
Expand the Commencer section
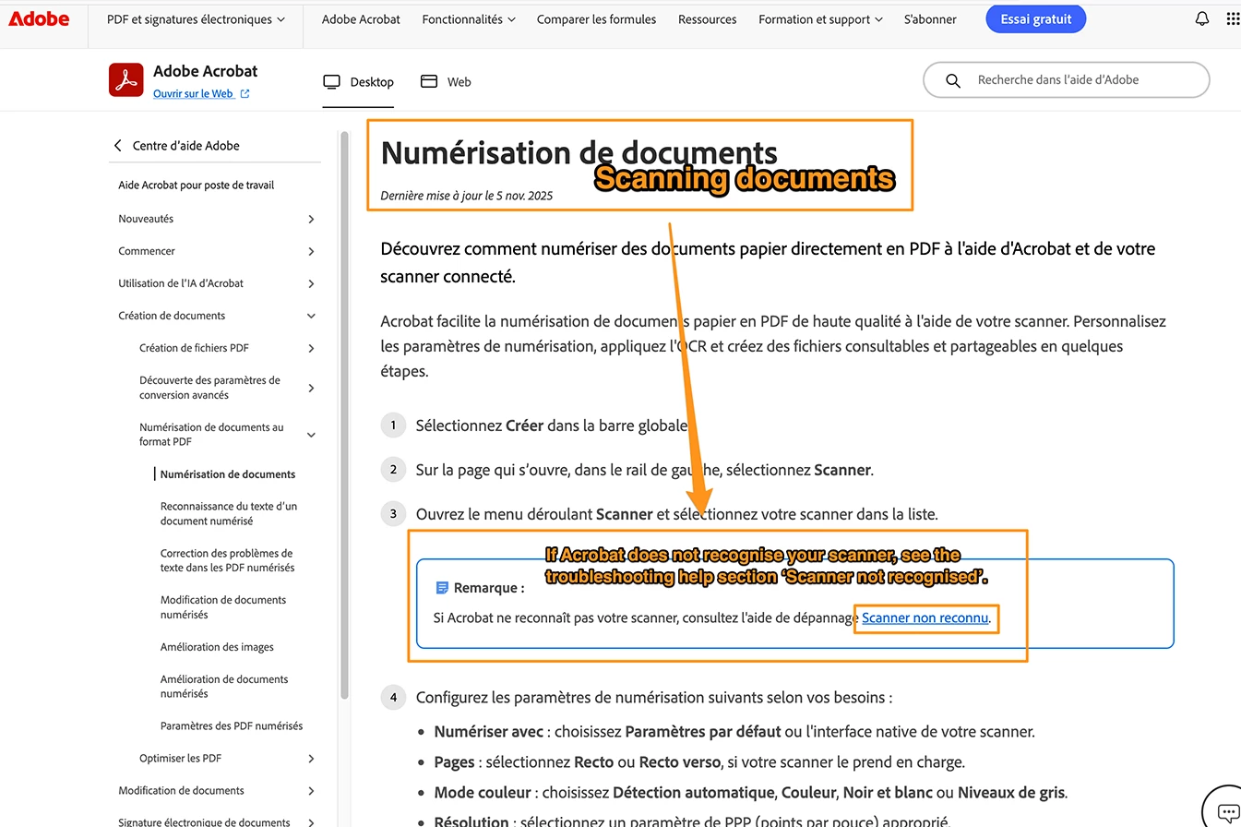[217, 251]
